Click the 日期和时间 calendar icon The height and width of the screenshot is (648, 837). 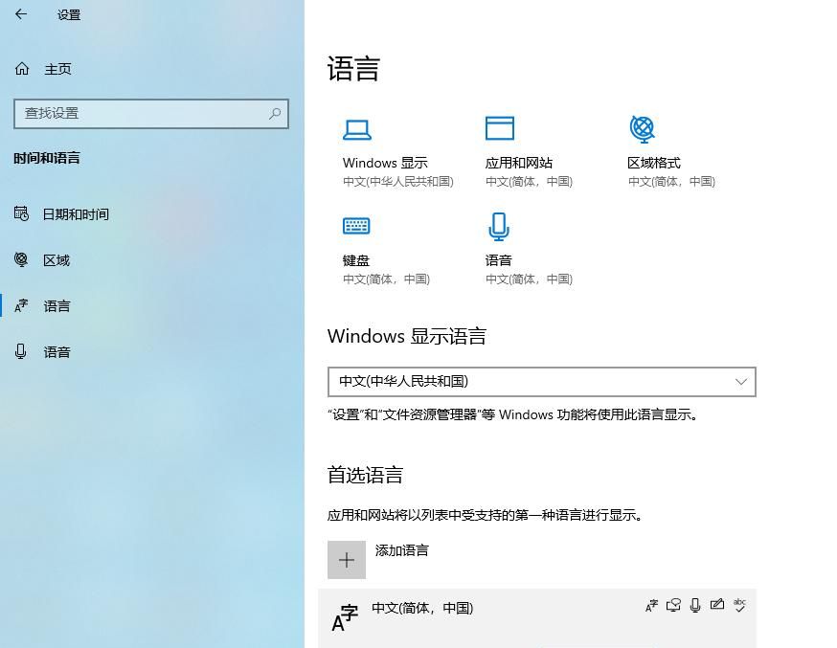(x=21, y=213)
